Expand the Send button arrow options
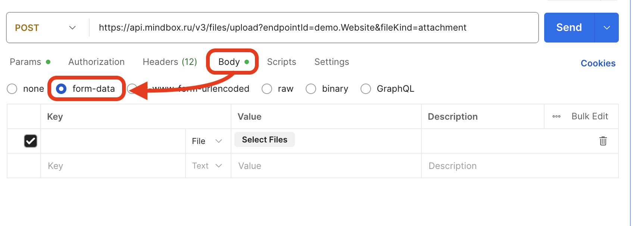The image size is (633, 226). tap(607, 28)
